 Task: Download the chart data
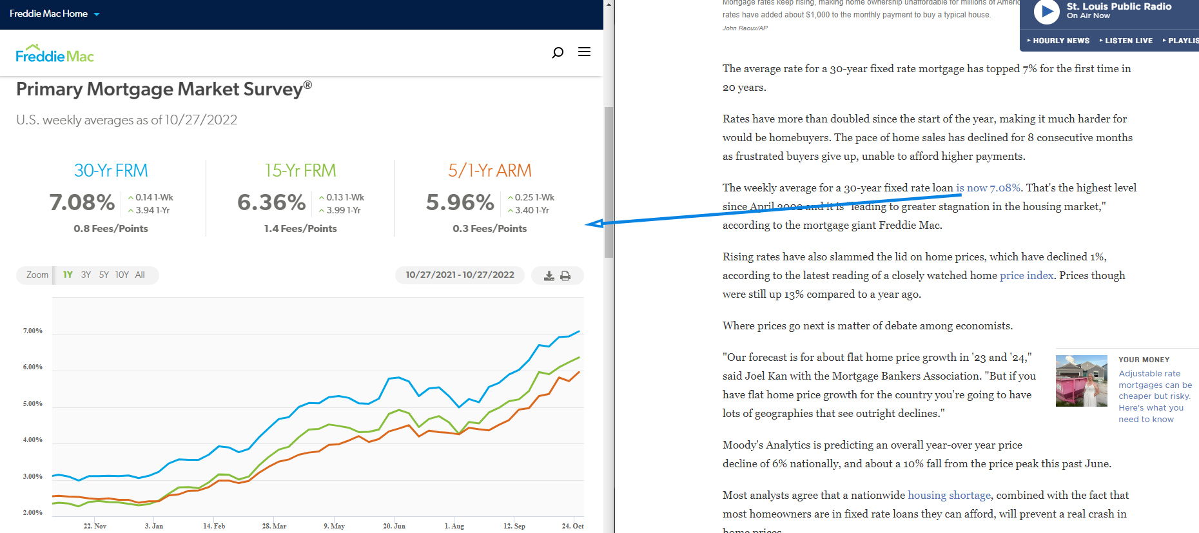point(549,276)
